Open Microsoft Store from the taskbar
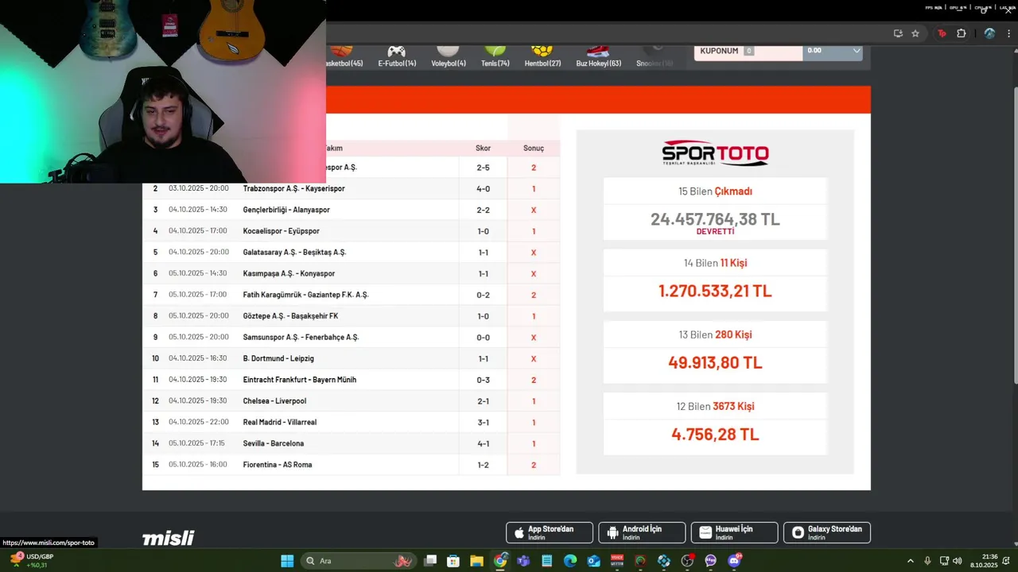Image resolution: width=1018 pixels, height=572 pixels. pyautogui.click(x=453, y=561)
